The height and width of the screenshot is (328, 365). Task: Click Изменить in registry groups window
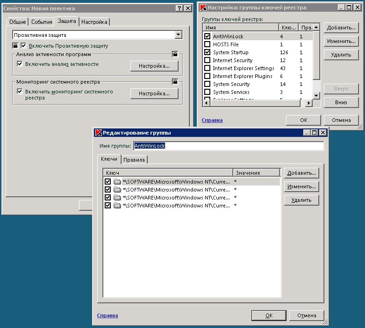pos(341,41)
